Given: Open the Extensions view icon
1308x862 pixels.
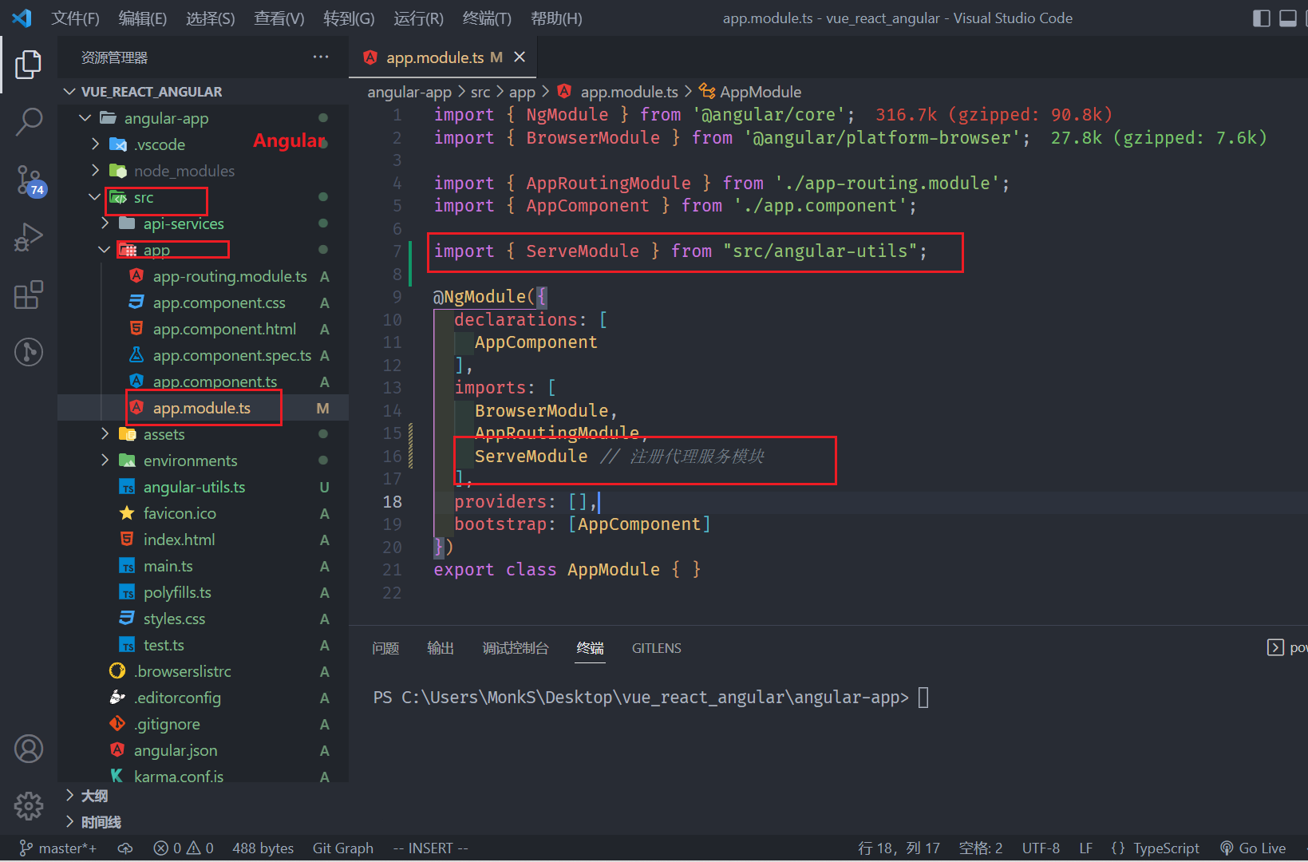Looking at the screenshot, I should [29, 295].
